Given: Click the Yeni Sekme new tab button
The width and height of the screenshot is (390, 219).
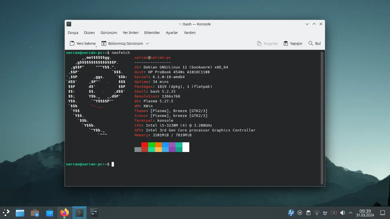Looking at the screenshot, I should coord(83,43).
